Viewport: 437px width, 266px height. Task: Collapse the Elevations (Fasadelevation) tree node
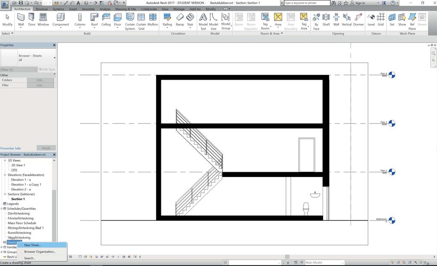(x=5, y=175)
